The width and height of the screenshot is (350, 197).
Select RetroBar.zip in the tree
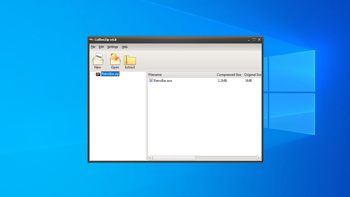[x=110, y=74]
